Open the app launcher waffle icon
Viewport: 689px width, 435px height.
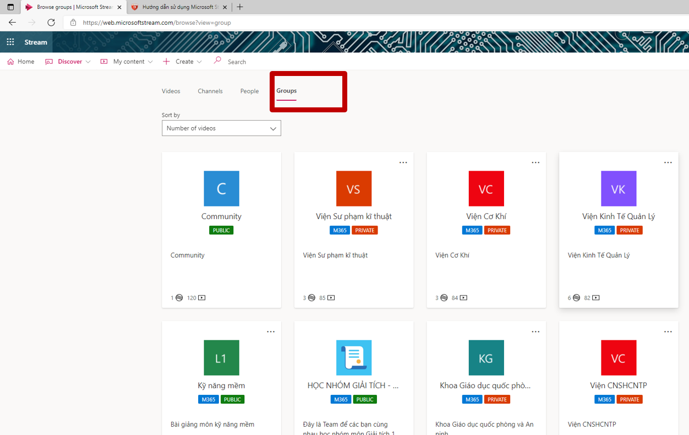click(x=10, y=42)
